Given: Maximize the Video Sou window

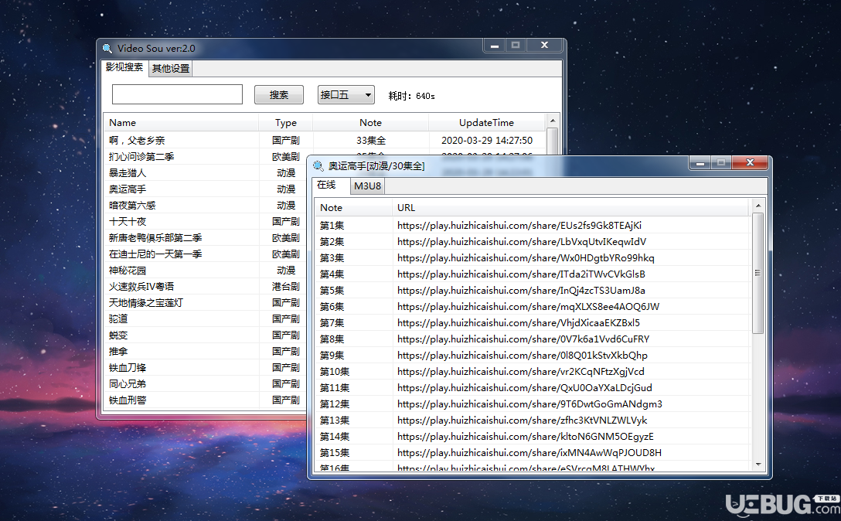Looking at the screenshot, I should [x=516, y=46].
